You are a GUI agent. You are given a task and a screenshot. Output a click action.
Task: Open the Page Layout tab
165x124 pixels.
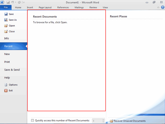[x=45, y=7]
